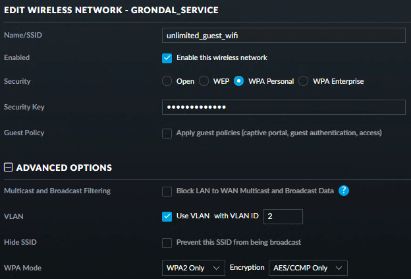Uncheck Enable this wireless network
411x279 pixels.
click(x=167, y=58)
